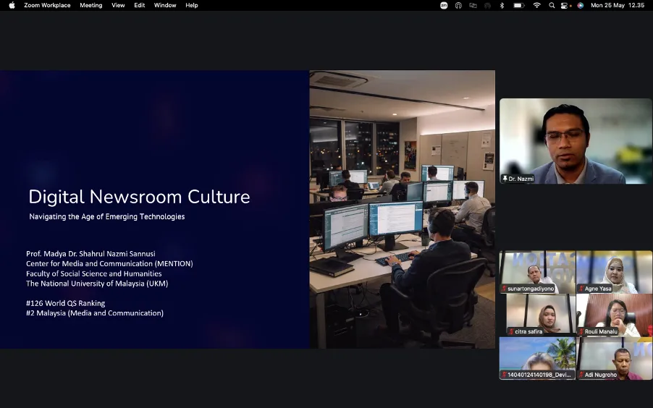Click muted mic icon next to Rouli Manalu

[581, 332]
